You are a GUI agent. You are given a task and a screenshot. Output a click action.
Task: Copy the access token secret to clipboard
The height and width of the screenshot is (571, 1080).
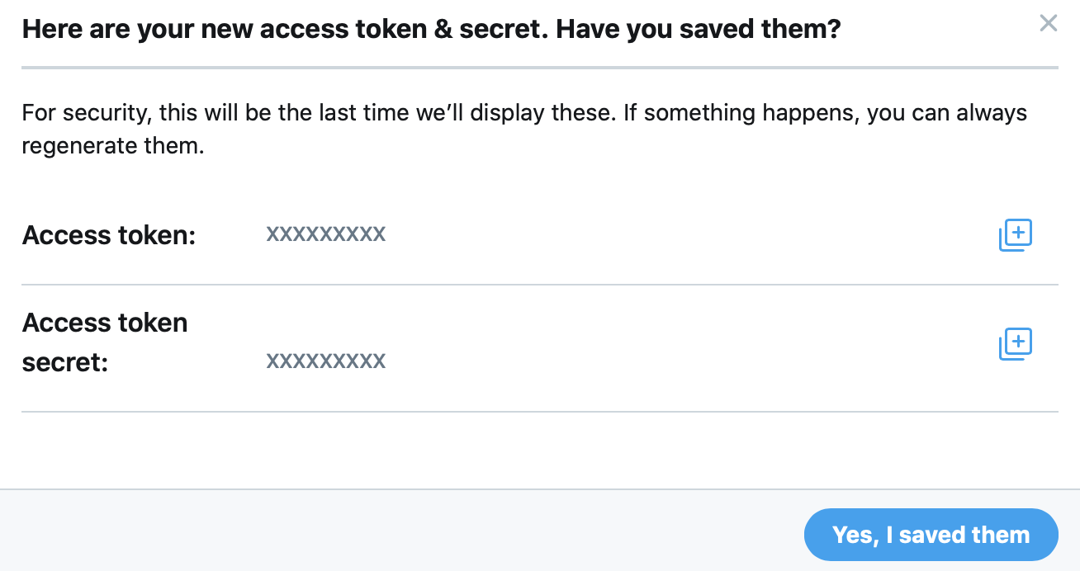coord(1016,344)
